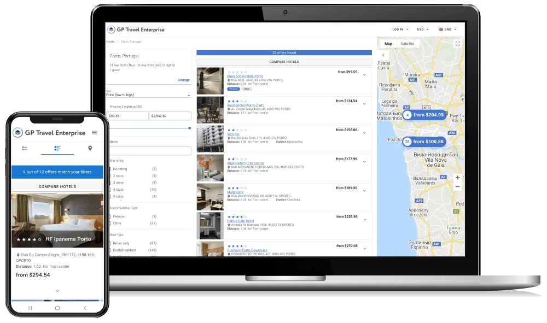Click the minimum price field $99.55
This screenshot has height=323, width=547.
(127, 116)
